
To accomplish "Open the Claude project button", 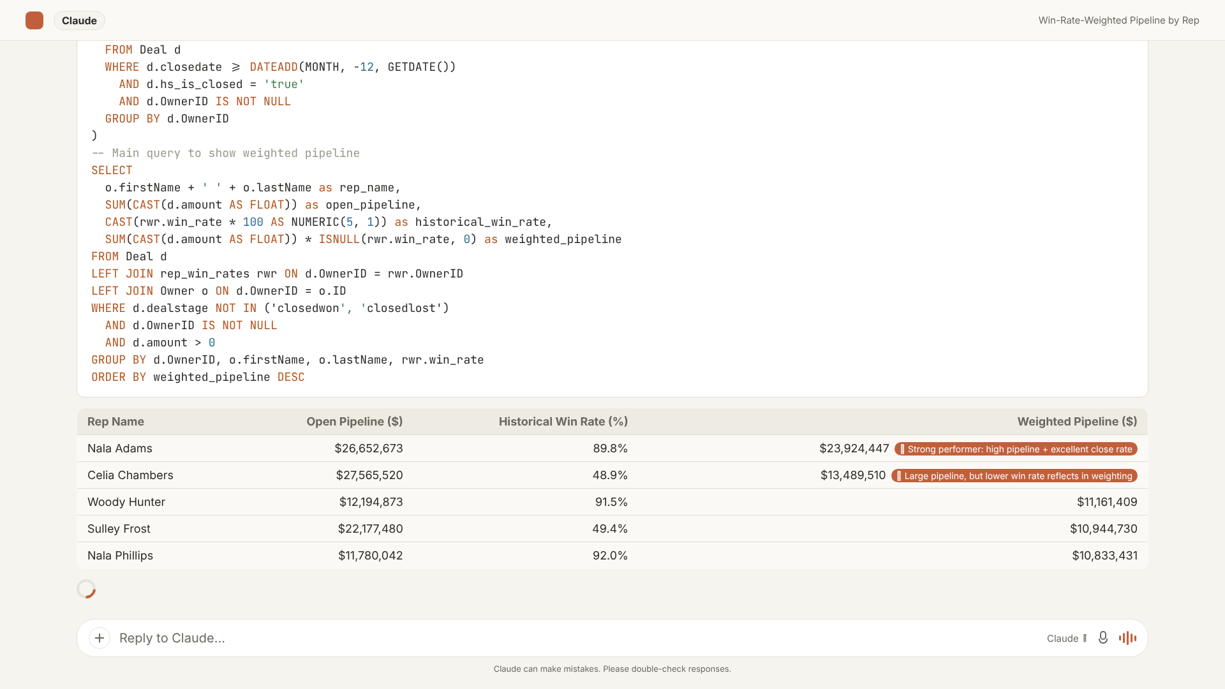I will coord(79,20).
